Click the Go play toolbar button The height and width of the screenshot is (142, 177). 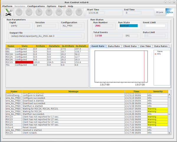click(39, 12)
